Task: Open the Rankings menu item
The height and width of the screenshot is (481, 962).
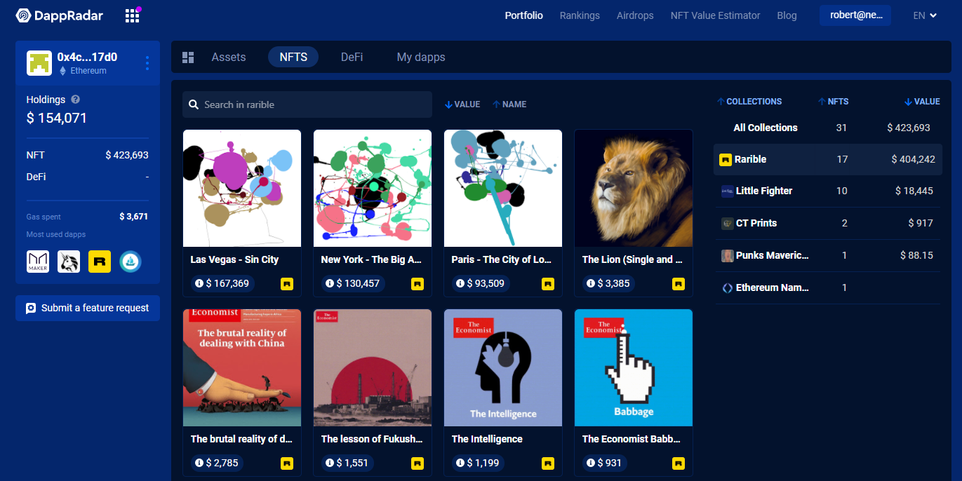Action: point(580,15)
